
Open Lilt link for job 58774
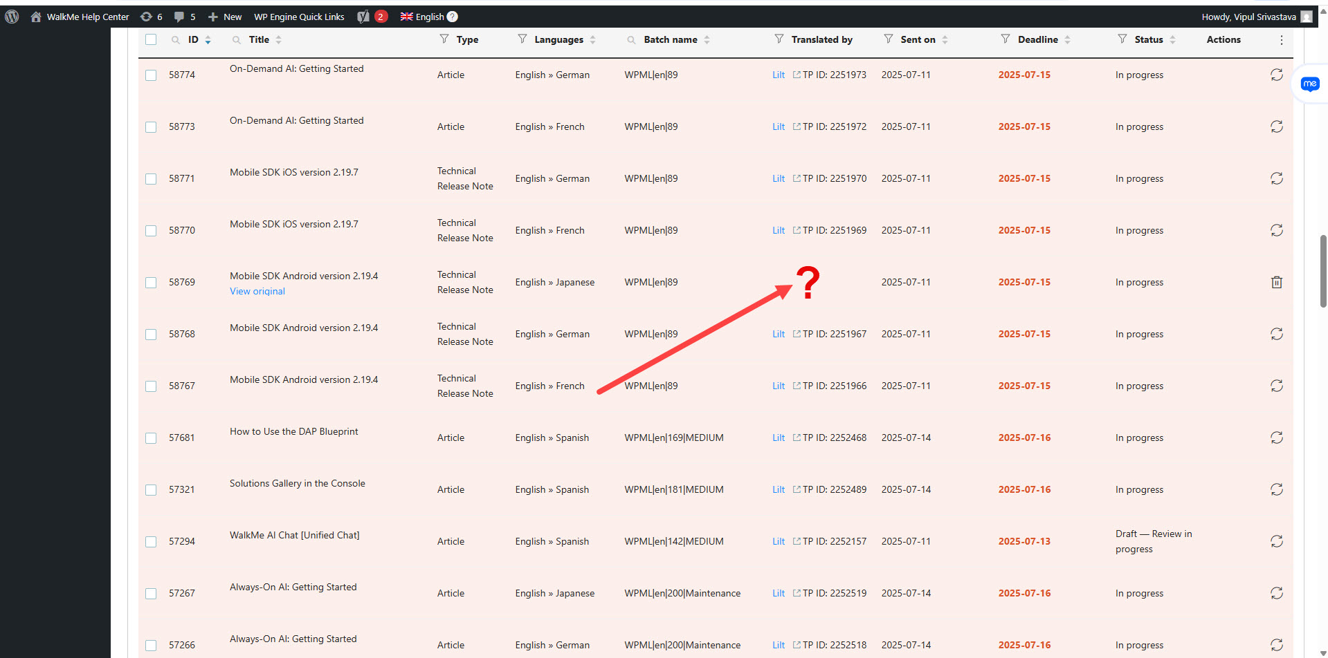pyautogui.click(x=779, y=75)
